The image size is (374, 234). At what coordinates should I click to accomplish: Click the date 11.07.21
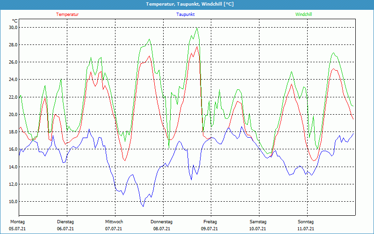pyautogui.click(x=306, y=229)
